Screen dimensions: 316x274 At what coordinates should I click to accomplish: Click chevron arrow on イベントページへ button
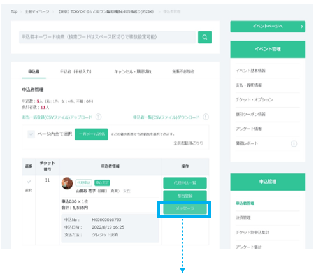(301, 27)
